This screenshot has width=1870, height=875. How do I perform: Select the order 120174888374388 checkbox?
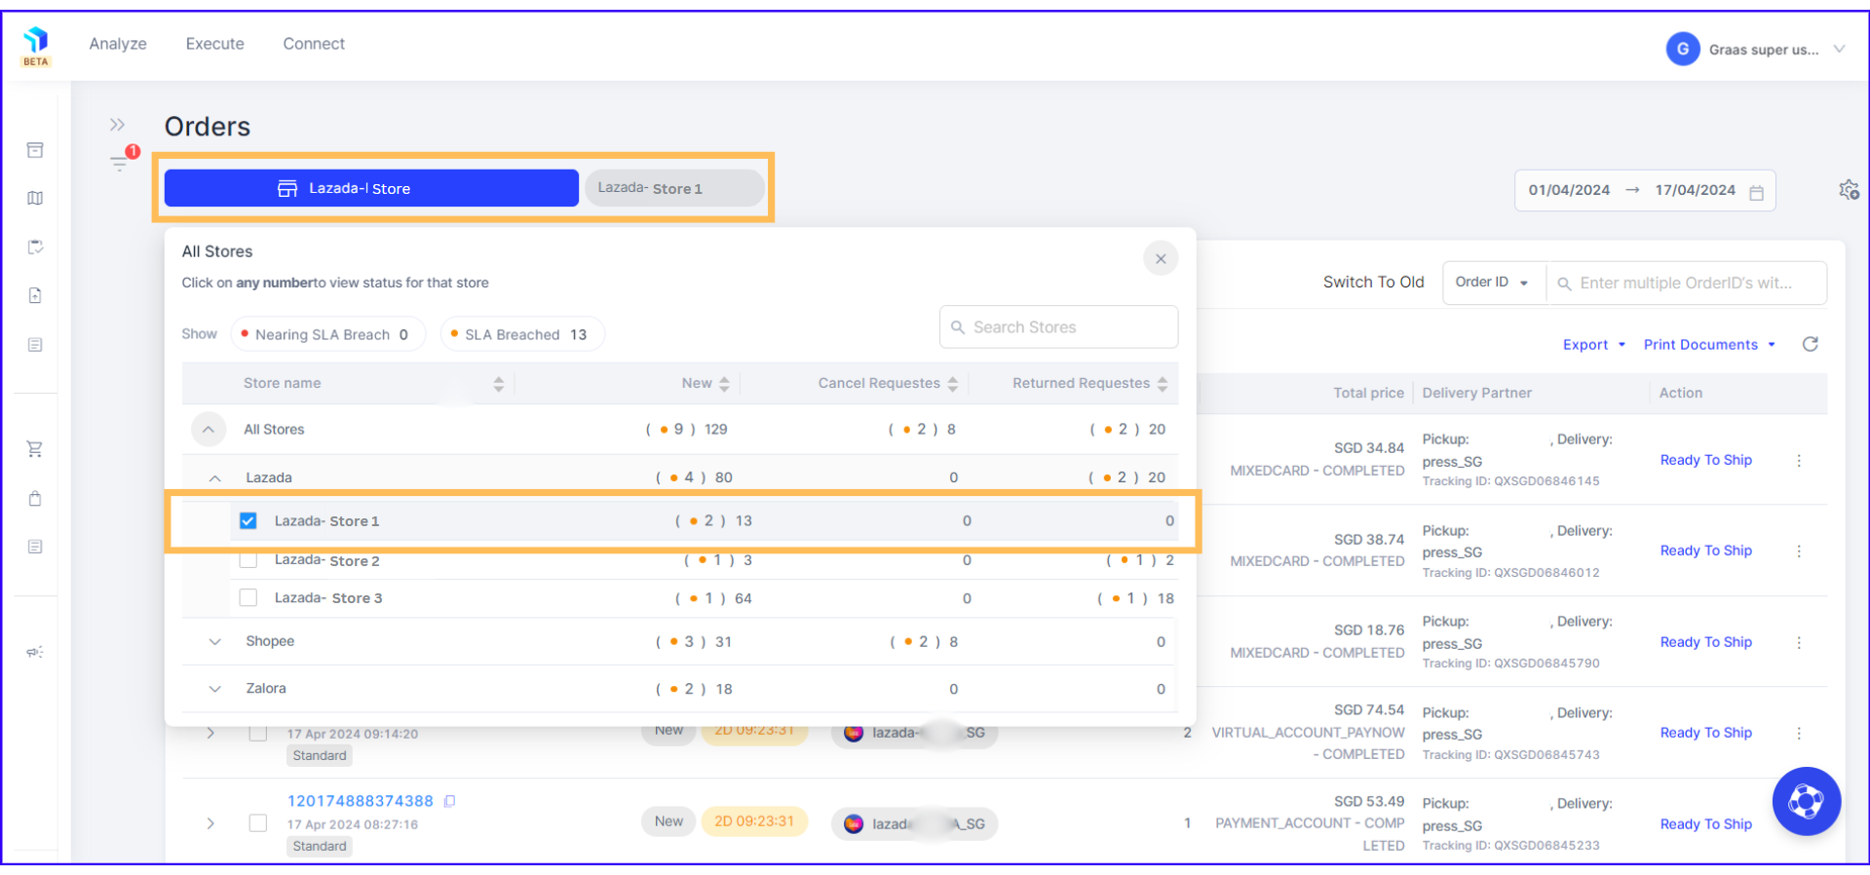coord(257,823)
